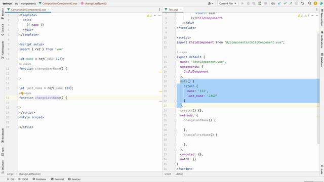Image resolution: width=324 pixels, height=182 pixels.
Task: Stop the running process icon
Action: point(265,4)
